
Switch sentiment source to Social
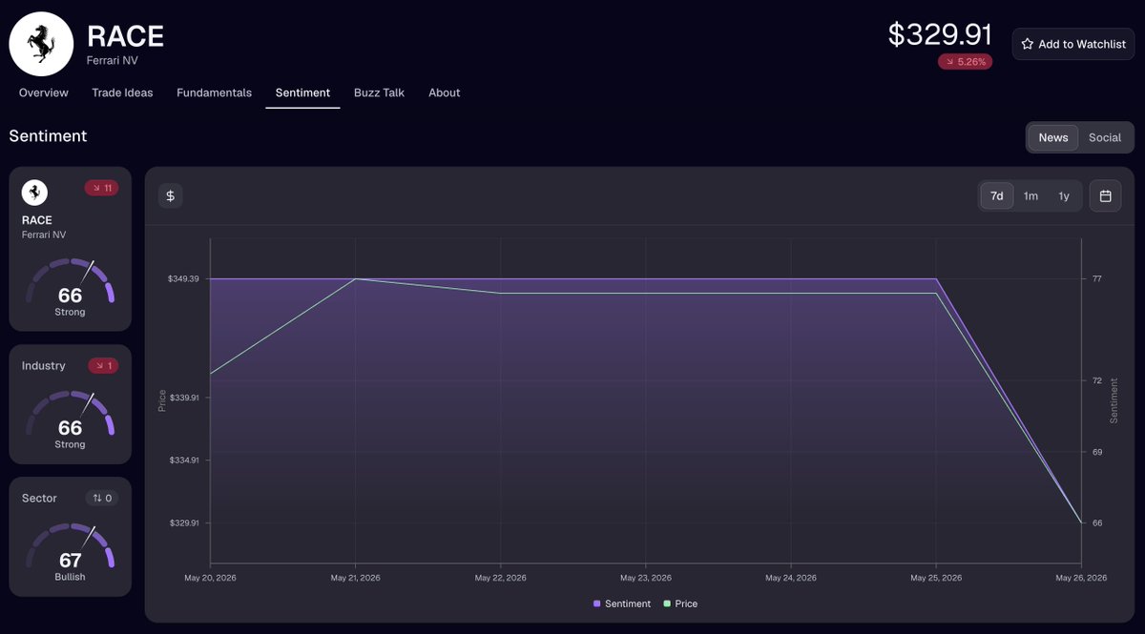[1105, 137]
